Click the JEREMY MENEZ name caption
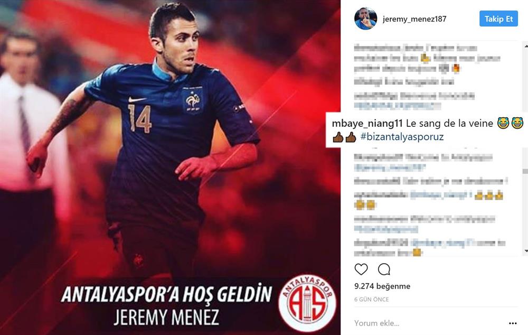Screen dimensions: 528x335 [x=166, y=317]
